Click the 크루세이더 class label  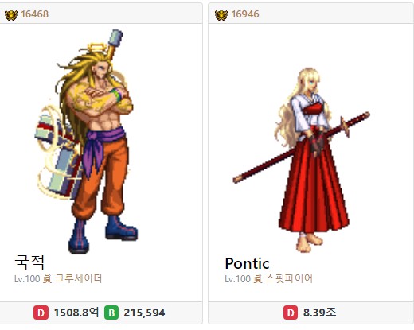tap(78, 278)
